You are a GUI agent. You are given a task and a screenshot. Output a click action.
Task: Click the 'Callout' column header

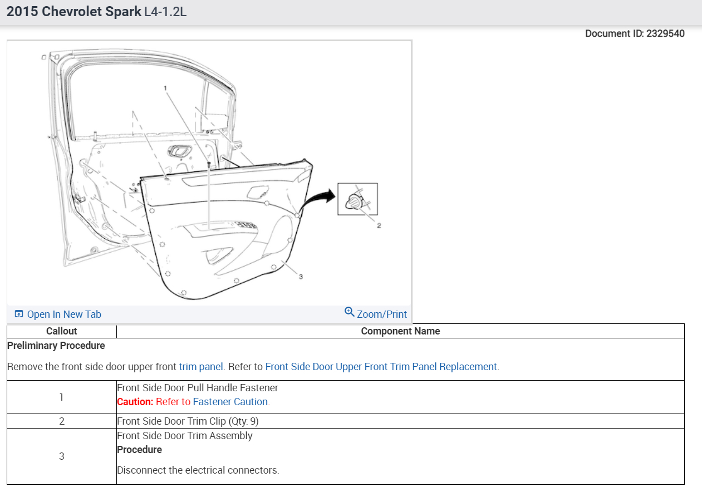(62, 331)
